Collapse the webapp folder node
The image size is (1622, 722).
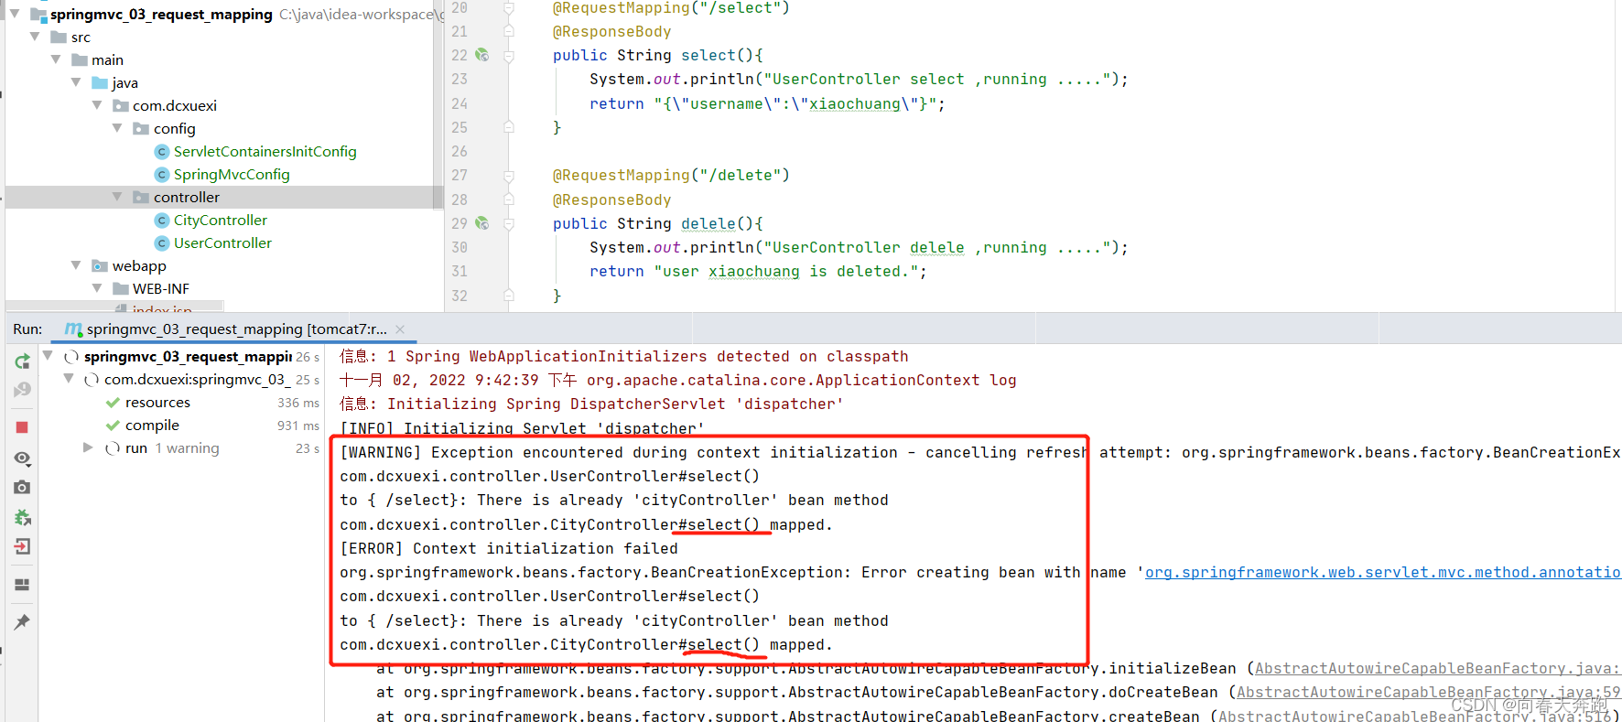76,265
